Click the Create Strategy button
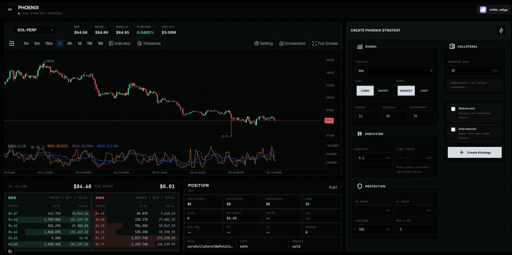512x255 pixels. (x=474, y=152)
